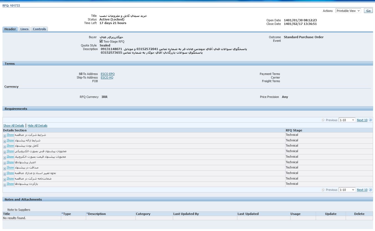Switch to the Header tab
Screen dimensions: 375x231
[x=10, y=29]
